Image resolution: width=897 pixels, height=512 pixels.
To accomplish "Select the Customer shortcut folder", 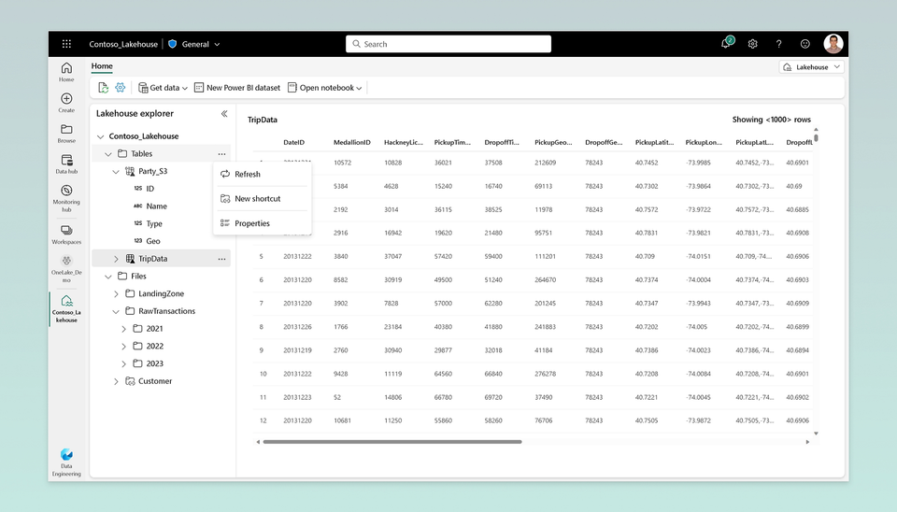I will pyautogui.click(x=154, y=381).
